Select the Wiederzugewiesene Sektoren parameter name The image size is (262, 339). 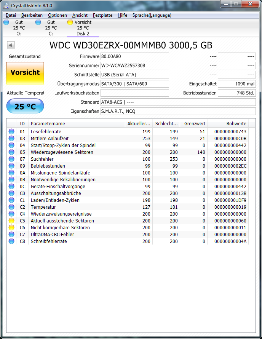62,152
